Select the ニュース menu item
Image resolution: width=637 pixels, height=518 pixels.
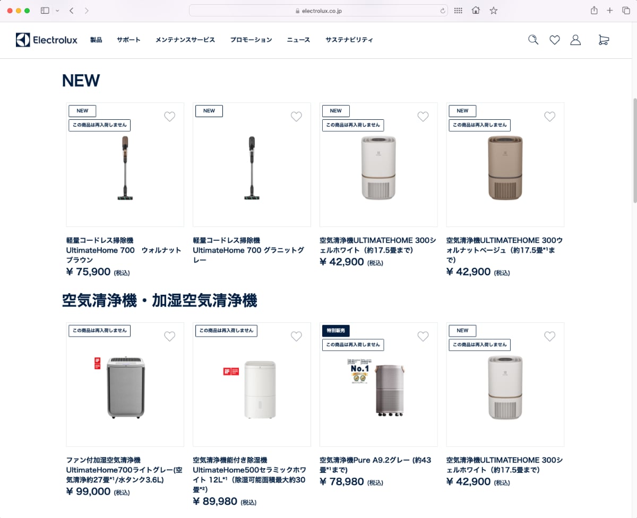pos(298,40)
